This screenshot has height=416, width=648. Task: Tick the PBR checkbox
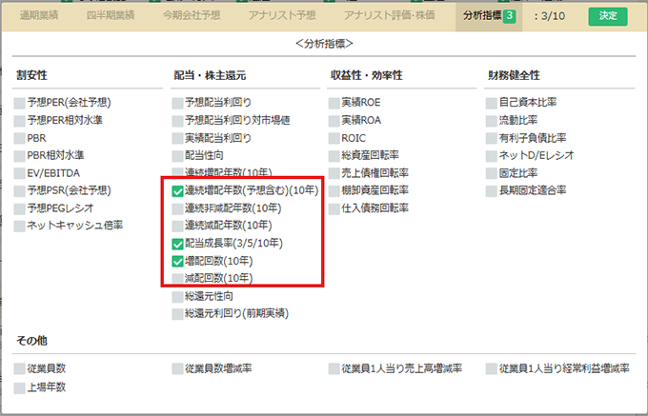click(19, 138)
